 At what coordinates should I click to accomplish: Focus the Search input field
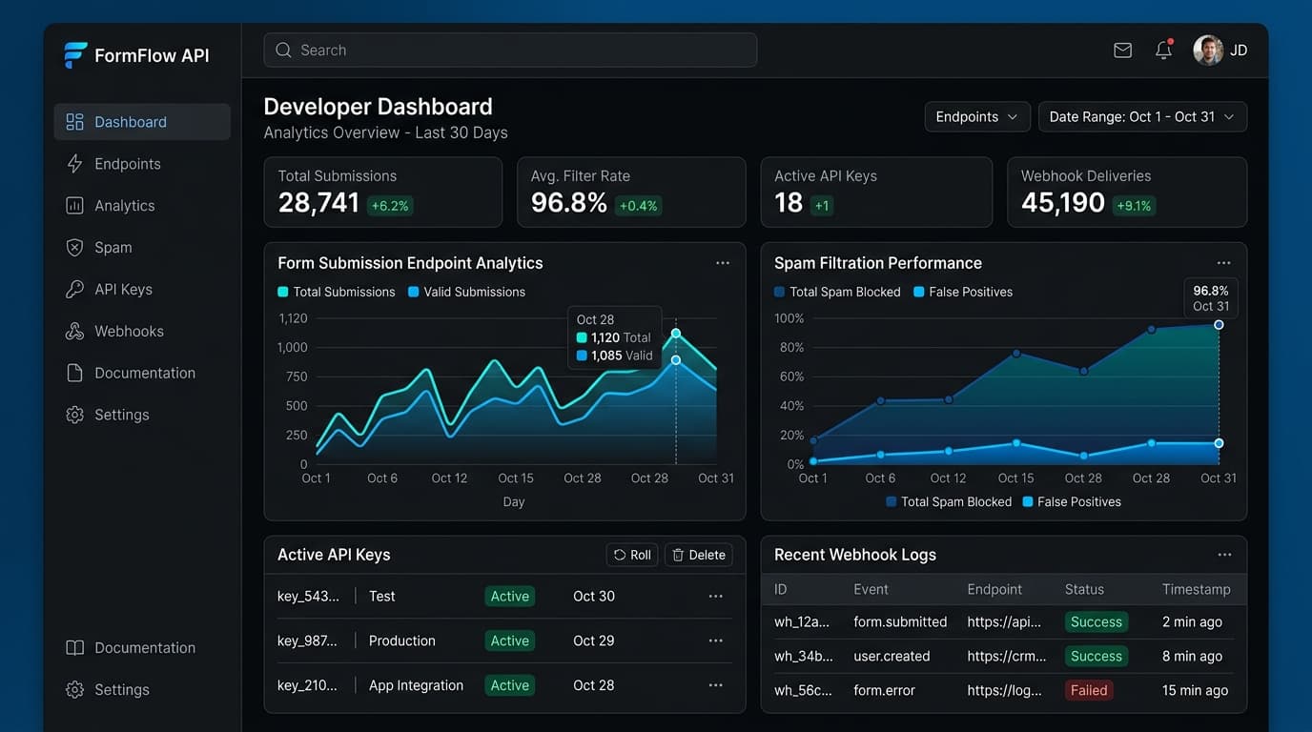tap(510, 51)
